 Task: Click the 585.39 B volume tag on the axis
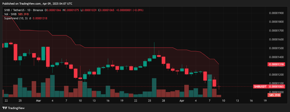point(274,95)
